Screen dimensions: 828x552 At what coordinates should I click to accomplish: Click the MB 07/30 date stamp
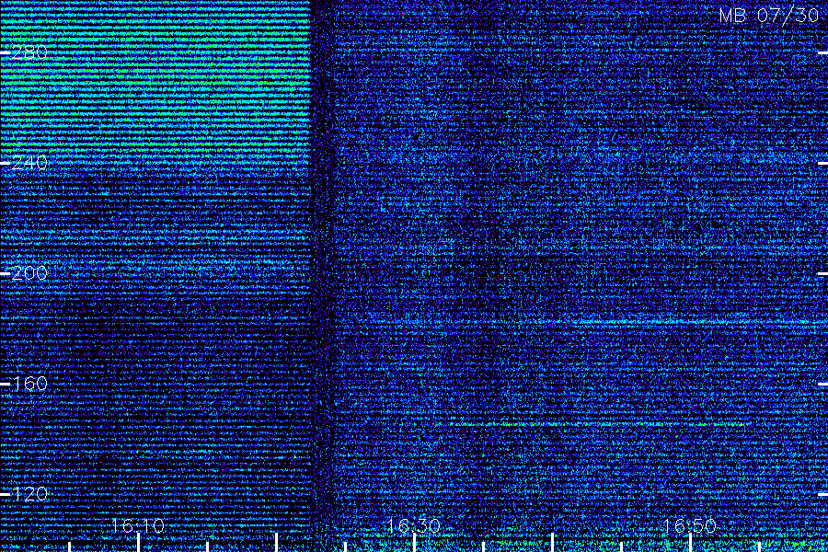[769, 15]
